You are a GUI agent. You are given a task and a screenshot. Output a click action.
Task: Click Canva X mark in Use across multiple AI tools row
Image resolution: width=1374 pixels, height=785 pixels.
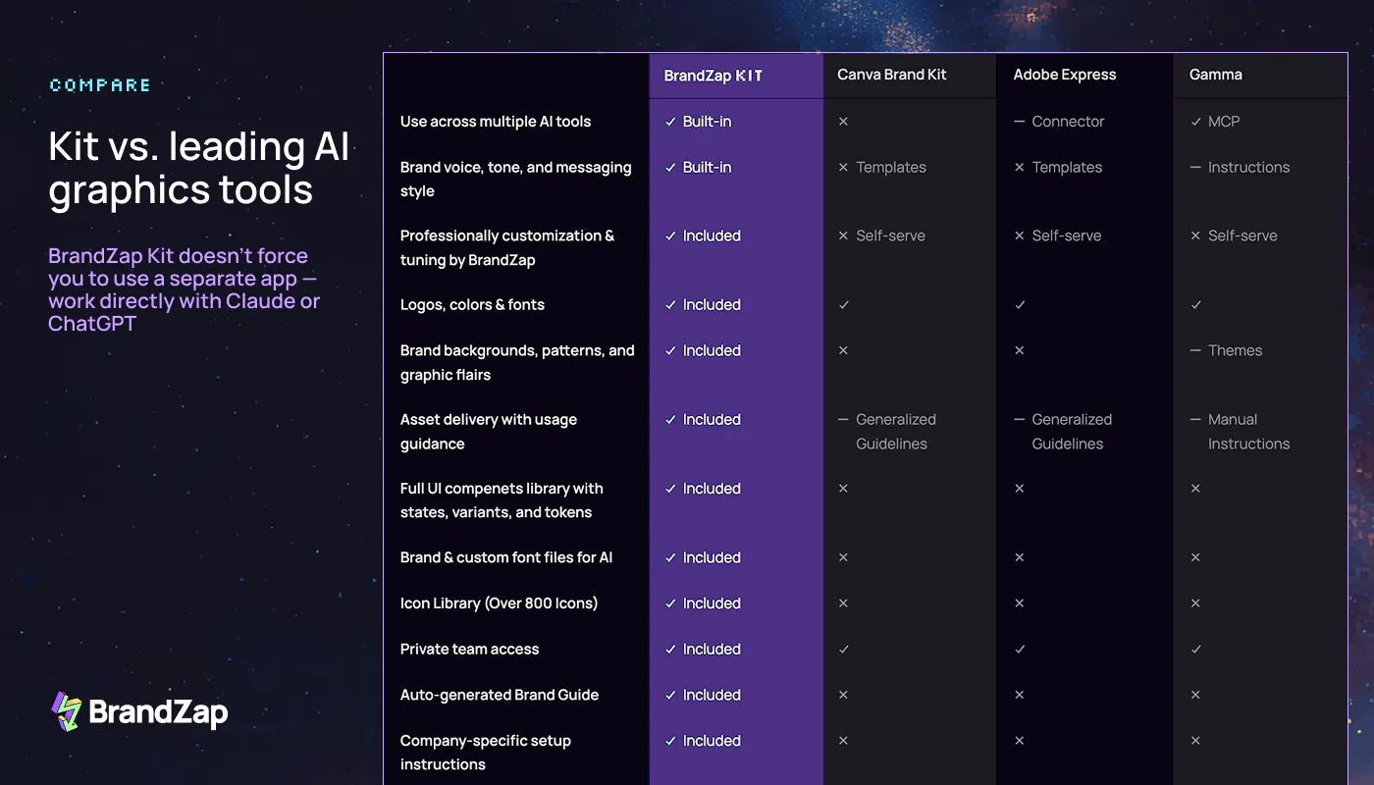(x=843, y=122)
